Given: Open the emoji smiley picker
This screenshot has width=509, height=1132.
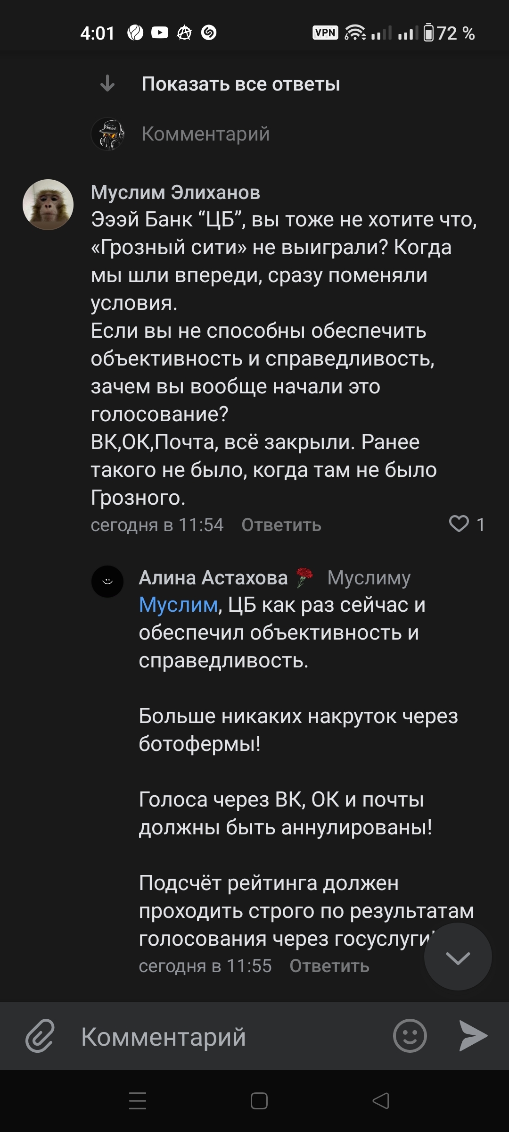Looking at the screenshot, I should pos(410,1036).
